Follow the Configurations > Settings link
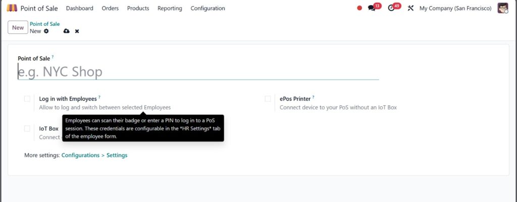The width and height of the screenshot is (517, 202). pos(94,155)
